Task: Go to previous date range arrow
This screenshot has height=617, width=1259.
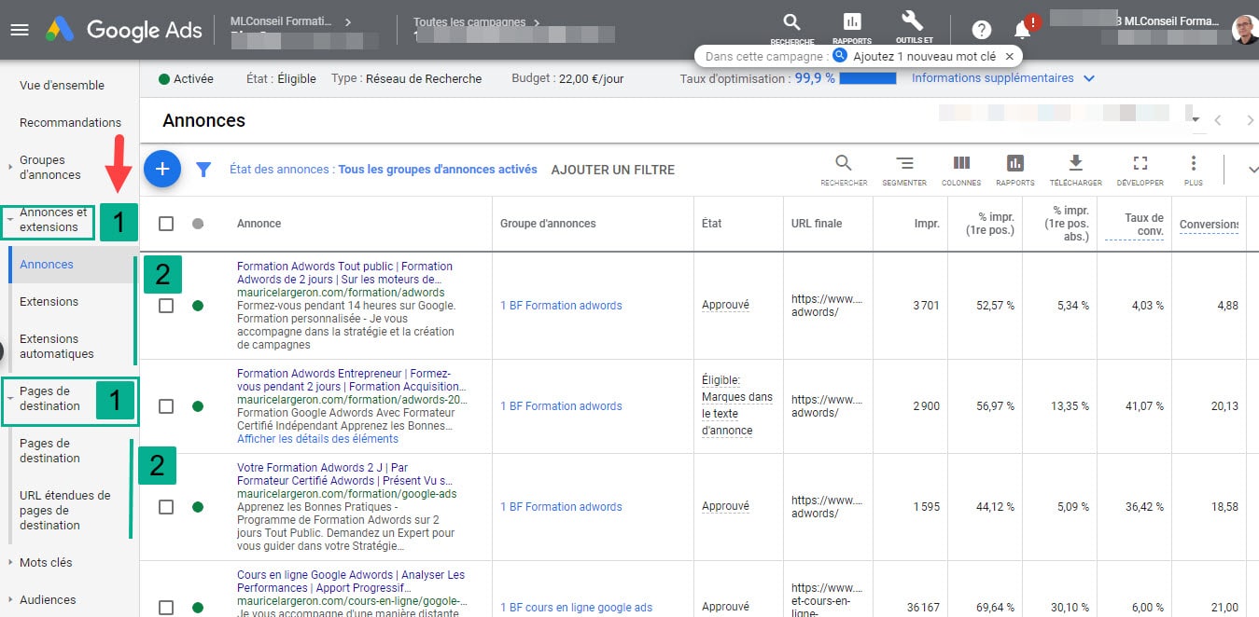Action: click(x=1218, y=120)
